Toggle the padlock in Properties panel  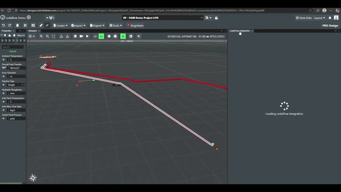pyautogui.click(x=10, y=35)
